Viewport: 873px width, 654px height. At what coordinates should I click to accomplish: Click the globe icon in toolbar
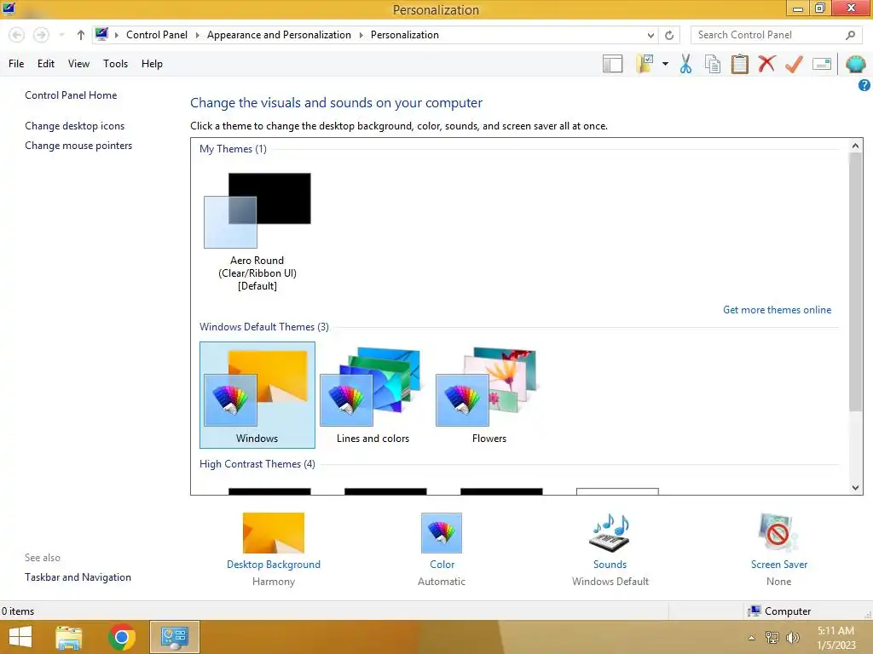[855, 64]
